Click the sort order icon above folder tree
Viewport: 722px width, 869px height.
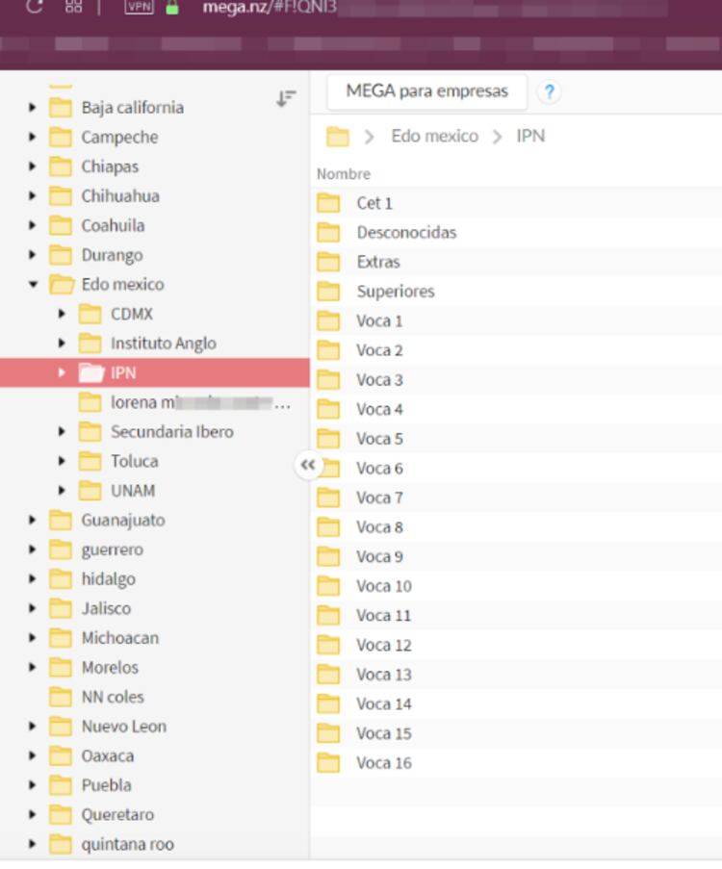click(x=286, y=98)
